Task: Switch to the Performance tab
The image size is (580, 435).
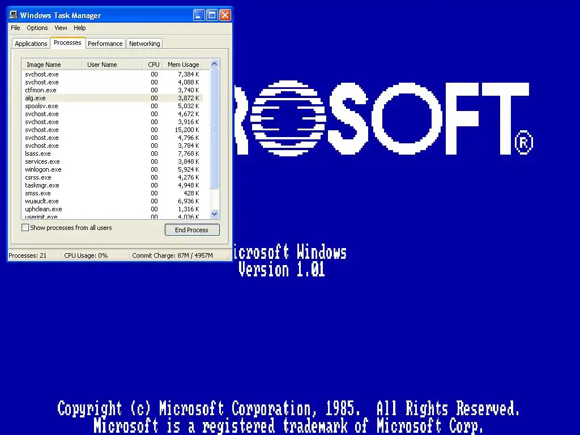Action: coord(105,44)
